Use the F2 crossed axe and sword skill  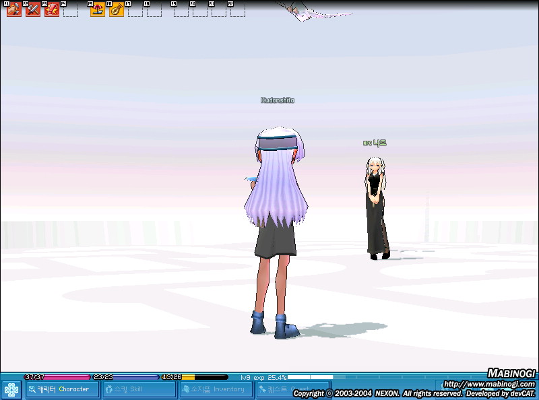33,9
